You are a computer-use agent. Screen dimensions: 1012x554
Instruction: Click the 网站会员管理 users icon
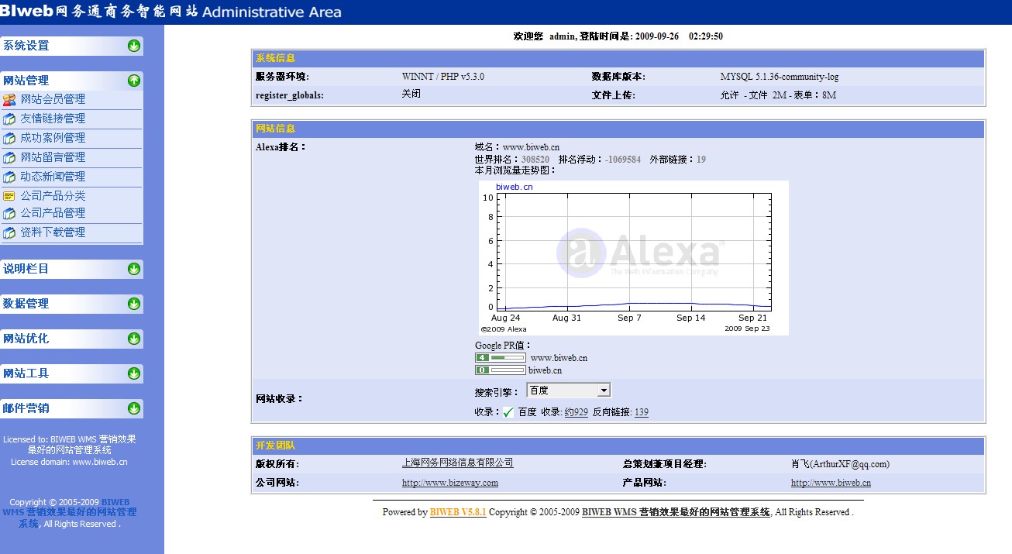coord(9,99)
